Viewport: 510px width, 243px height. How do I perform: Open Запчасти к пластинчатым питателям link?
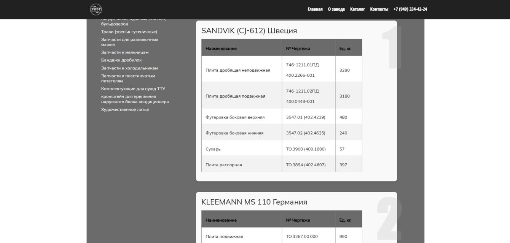(x=128, y=79)
